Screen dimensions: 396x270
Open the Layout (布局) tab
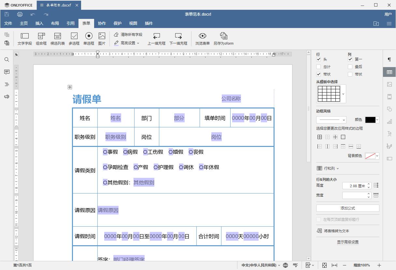tap(55, 23)
